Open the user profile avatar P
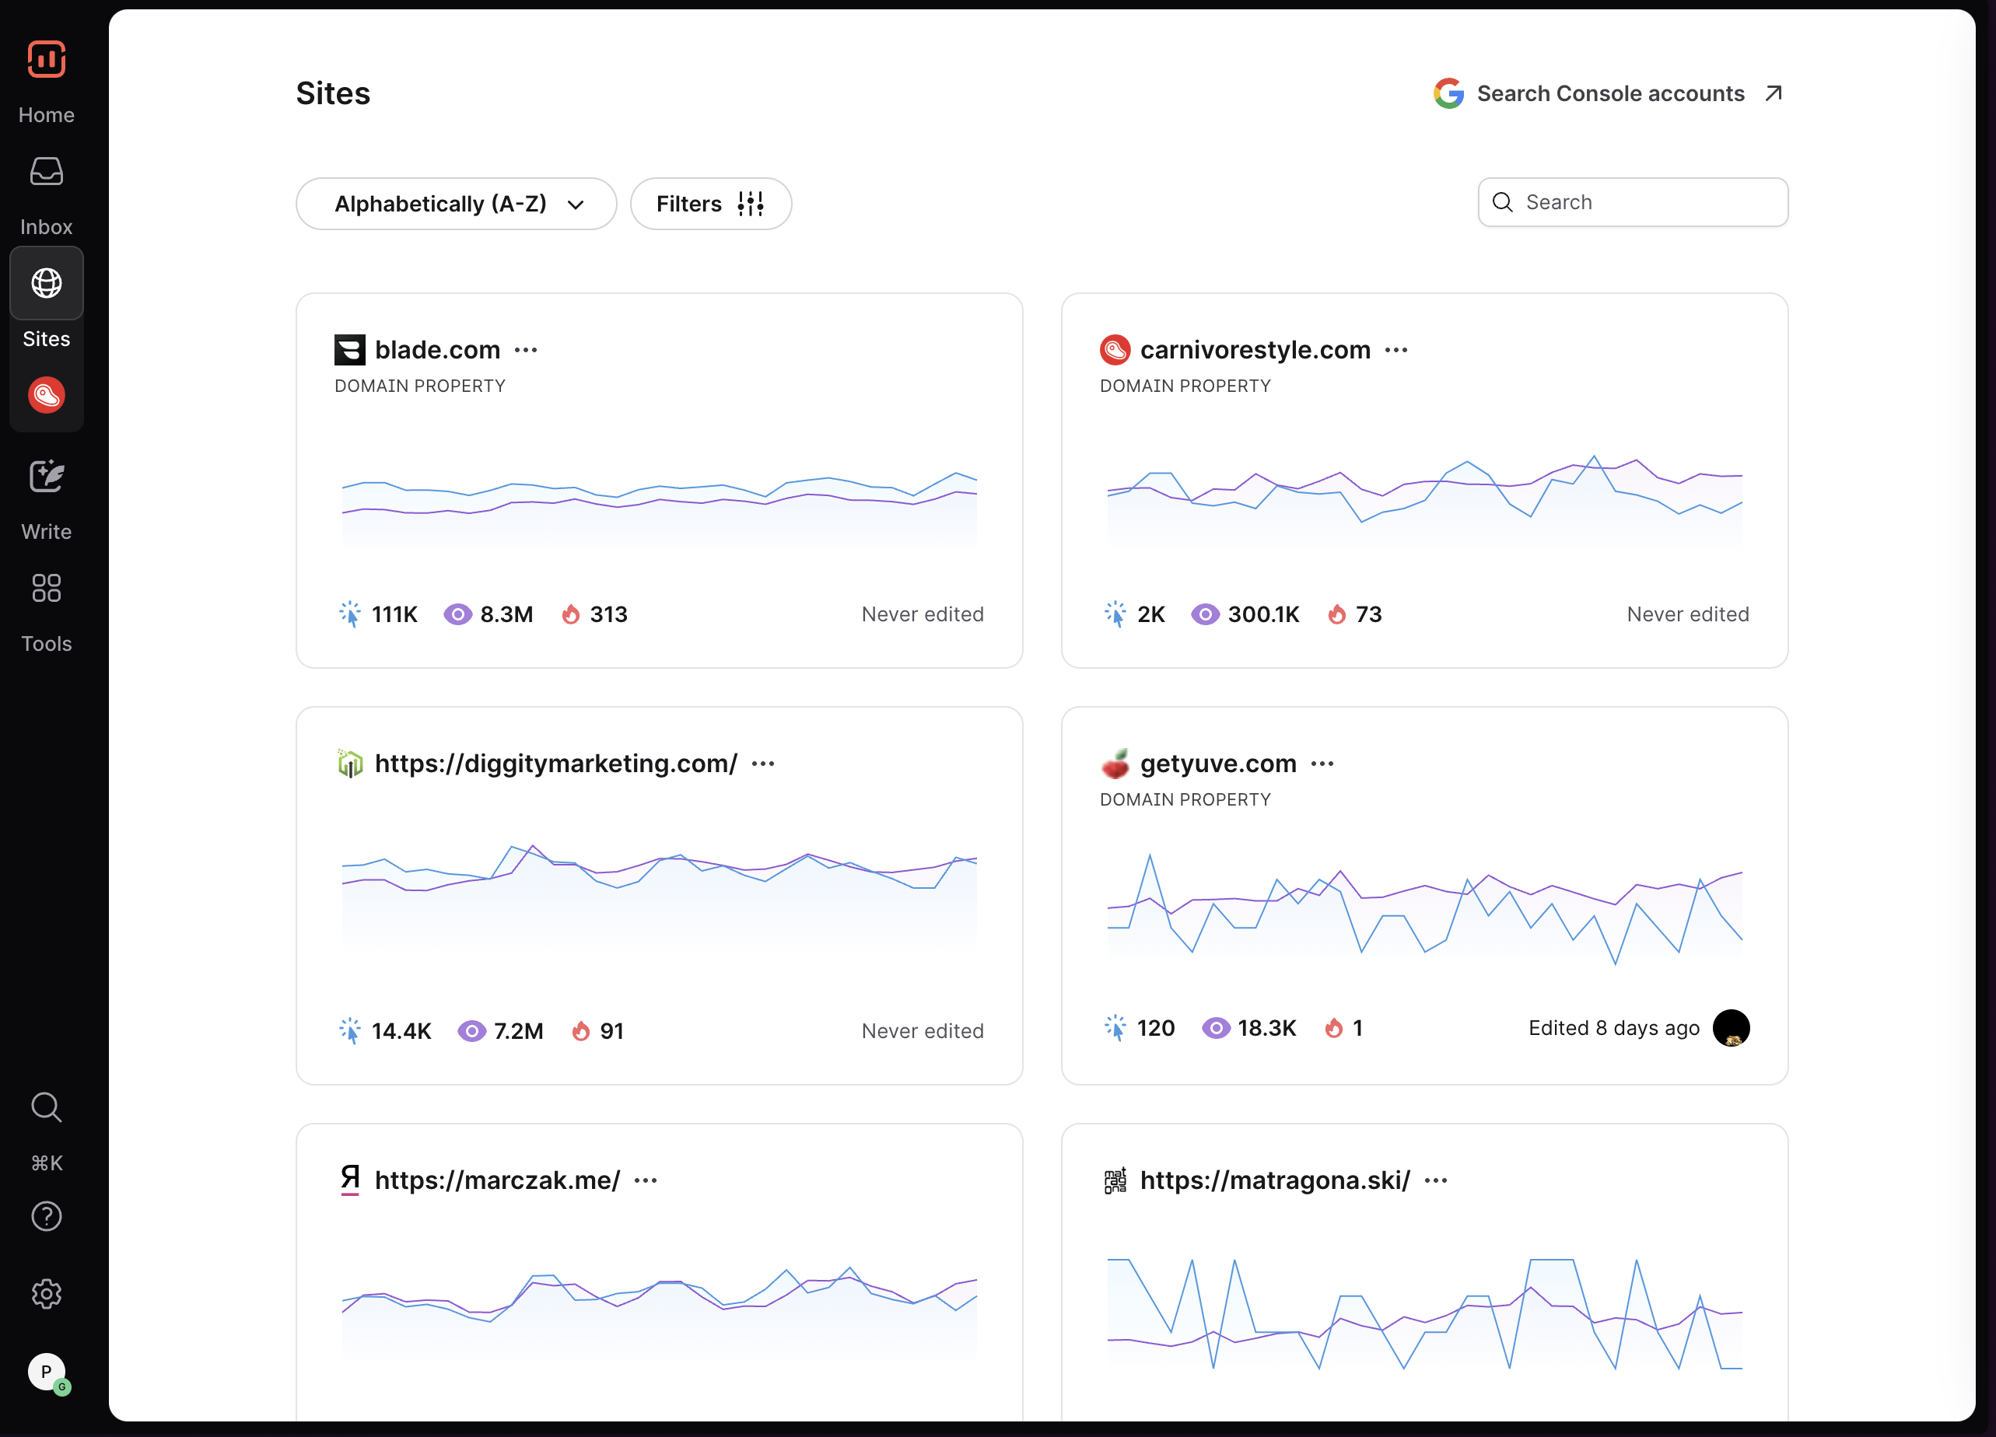The image size is (1996, 1437). point(46,1371)
